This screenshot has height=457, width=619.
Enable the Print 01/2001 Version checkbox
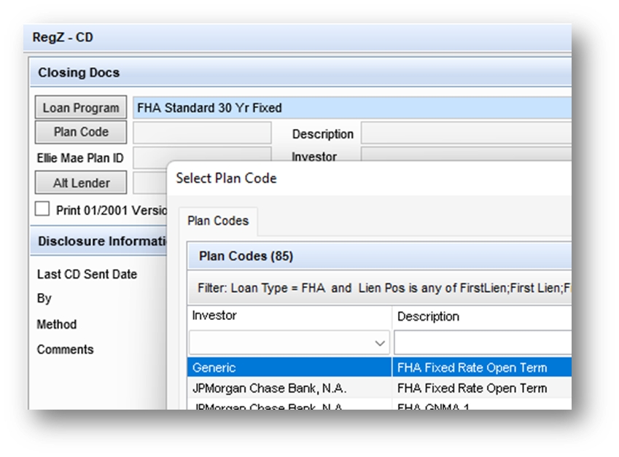pyautogui.click(x=44, y=210)
